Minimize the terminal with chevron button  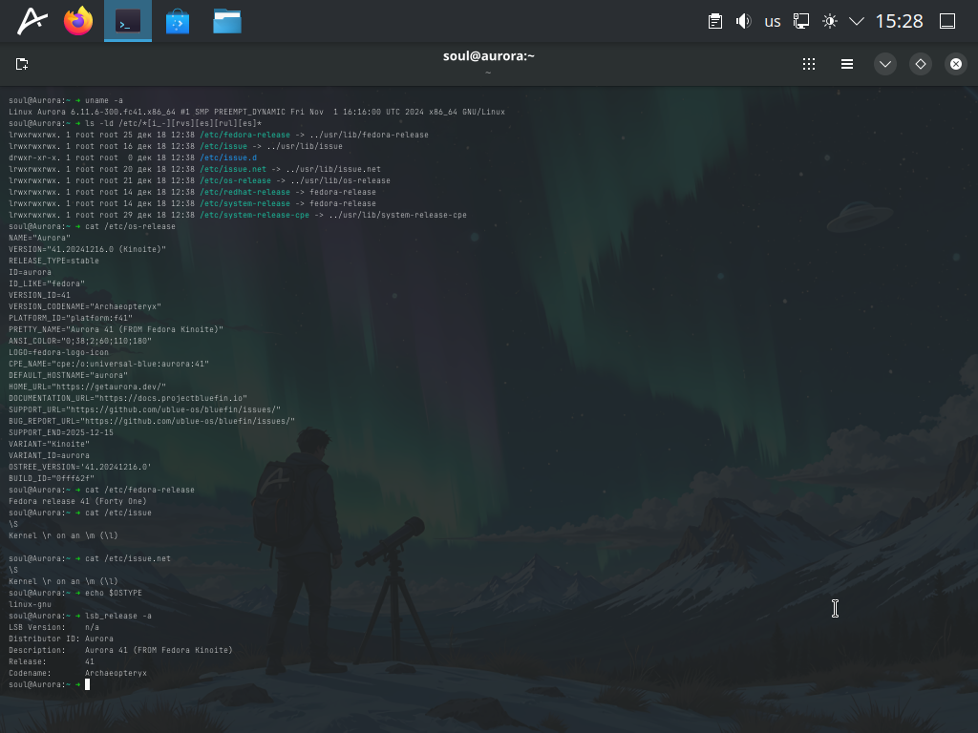[x=885, y=64]
